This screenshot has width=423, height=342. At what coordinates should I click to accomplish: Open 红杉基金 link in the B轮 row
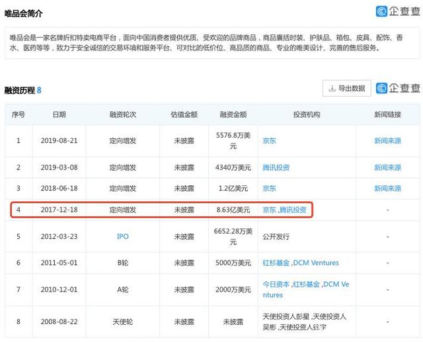[276, 263]
